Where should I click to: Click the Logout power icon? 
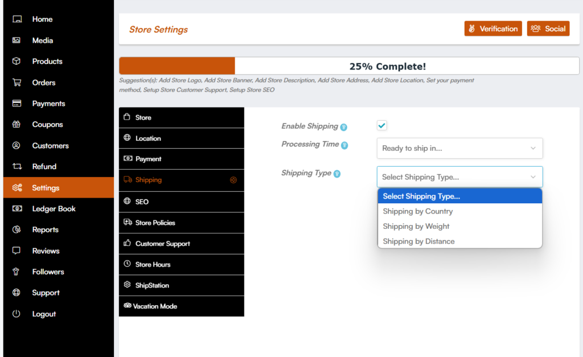point(17,314)
